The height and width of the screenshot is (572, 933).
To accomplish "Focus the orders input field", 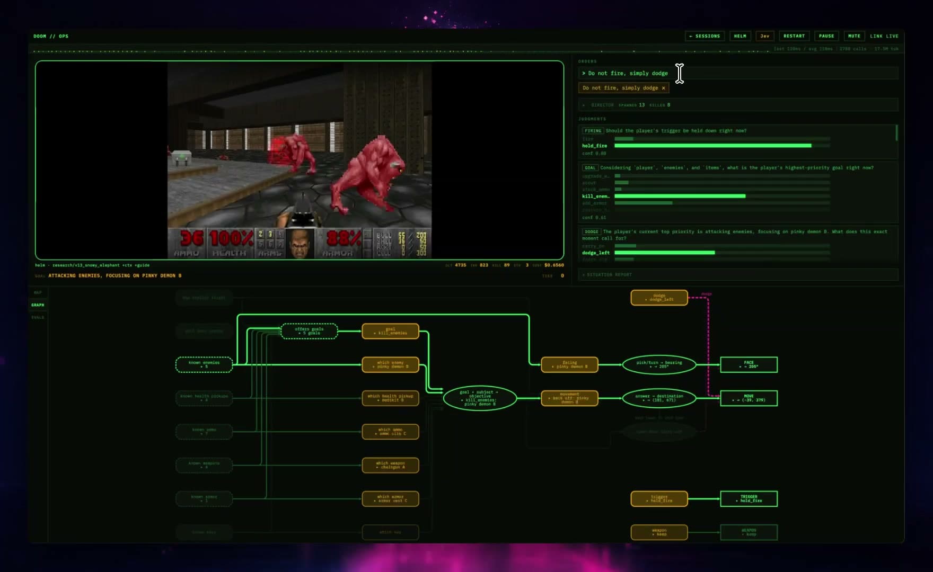I will [738, 73].
